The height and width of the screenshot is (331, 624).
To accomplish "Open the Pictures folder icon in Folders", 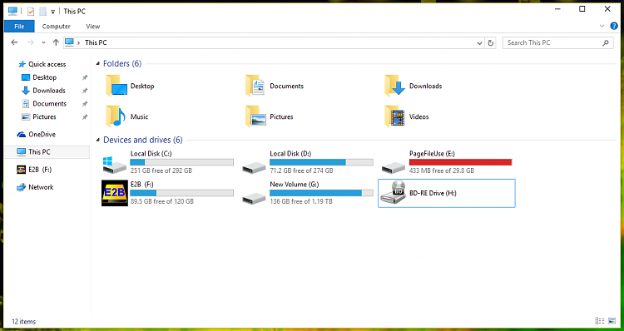I will (255, 116).
